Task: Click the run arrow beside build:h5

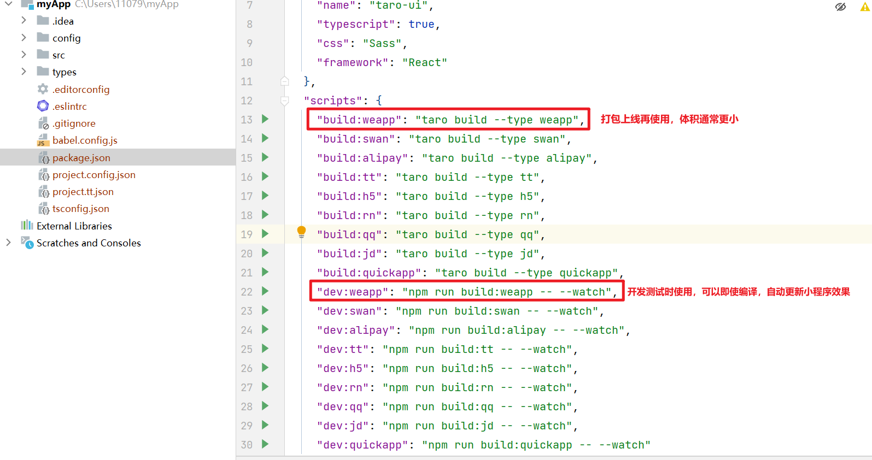Action: tap(265, 196)
